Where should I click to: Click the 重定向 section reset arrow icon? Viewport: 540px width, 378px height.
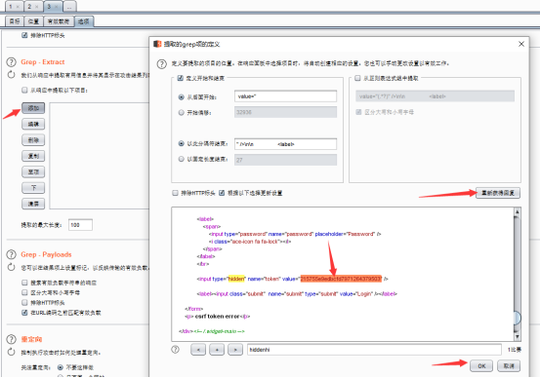click(11, 353)
